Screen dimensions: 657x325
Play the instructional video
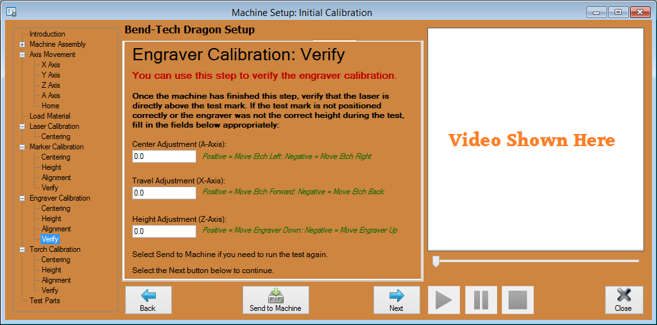click(444, 300)
